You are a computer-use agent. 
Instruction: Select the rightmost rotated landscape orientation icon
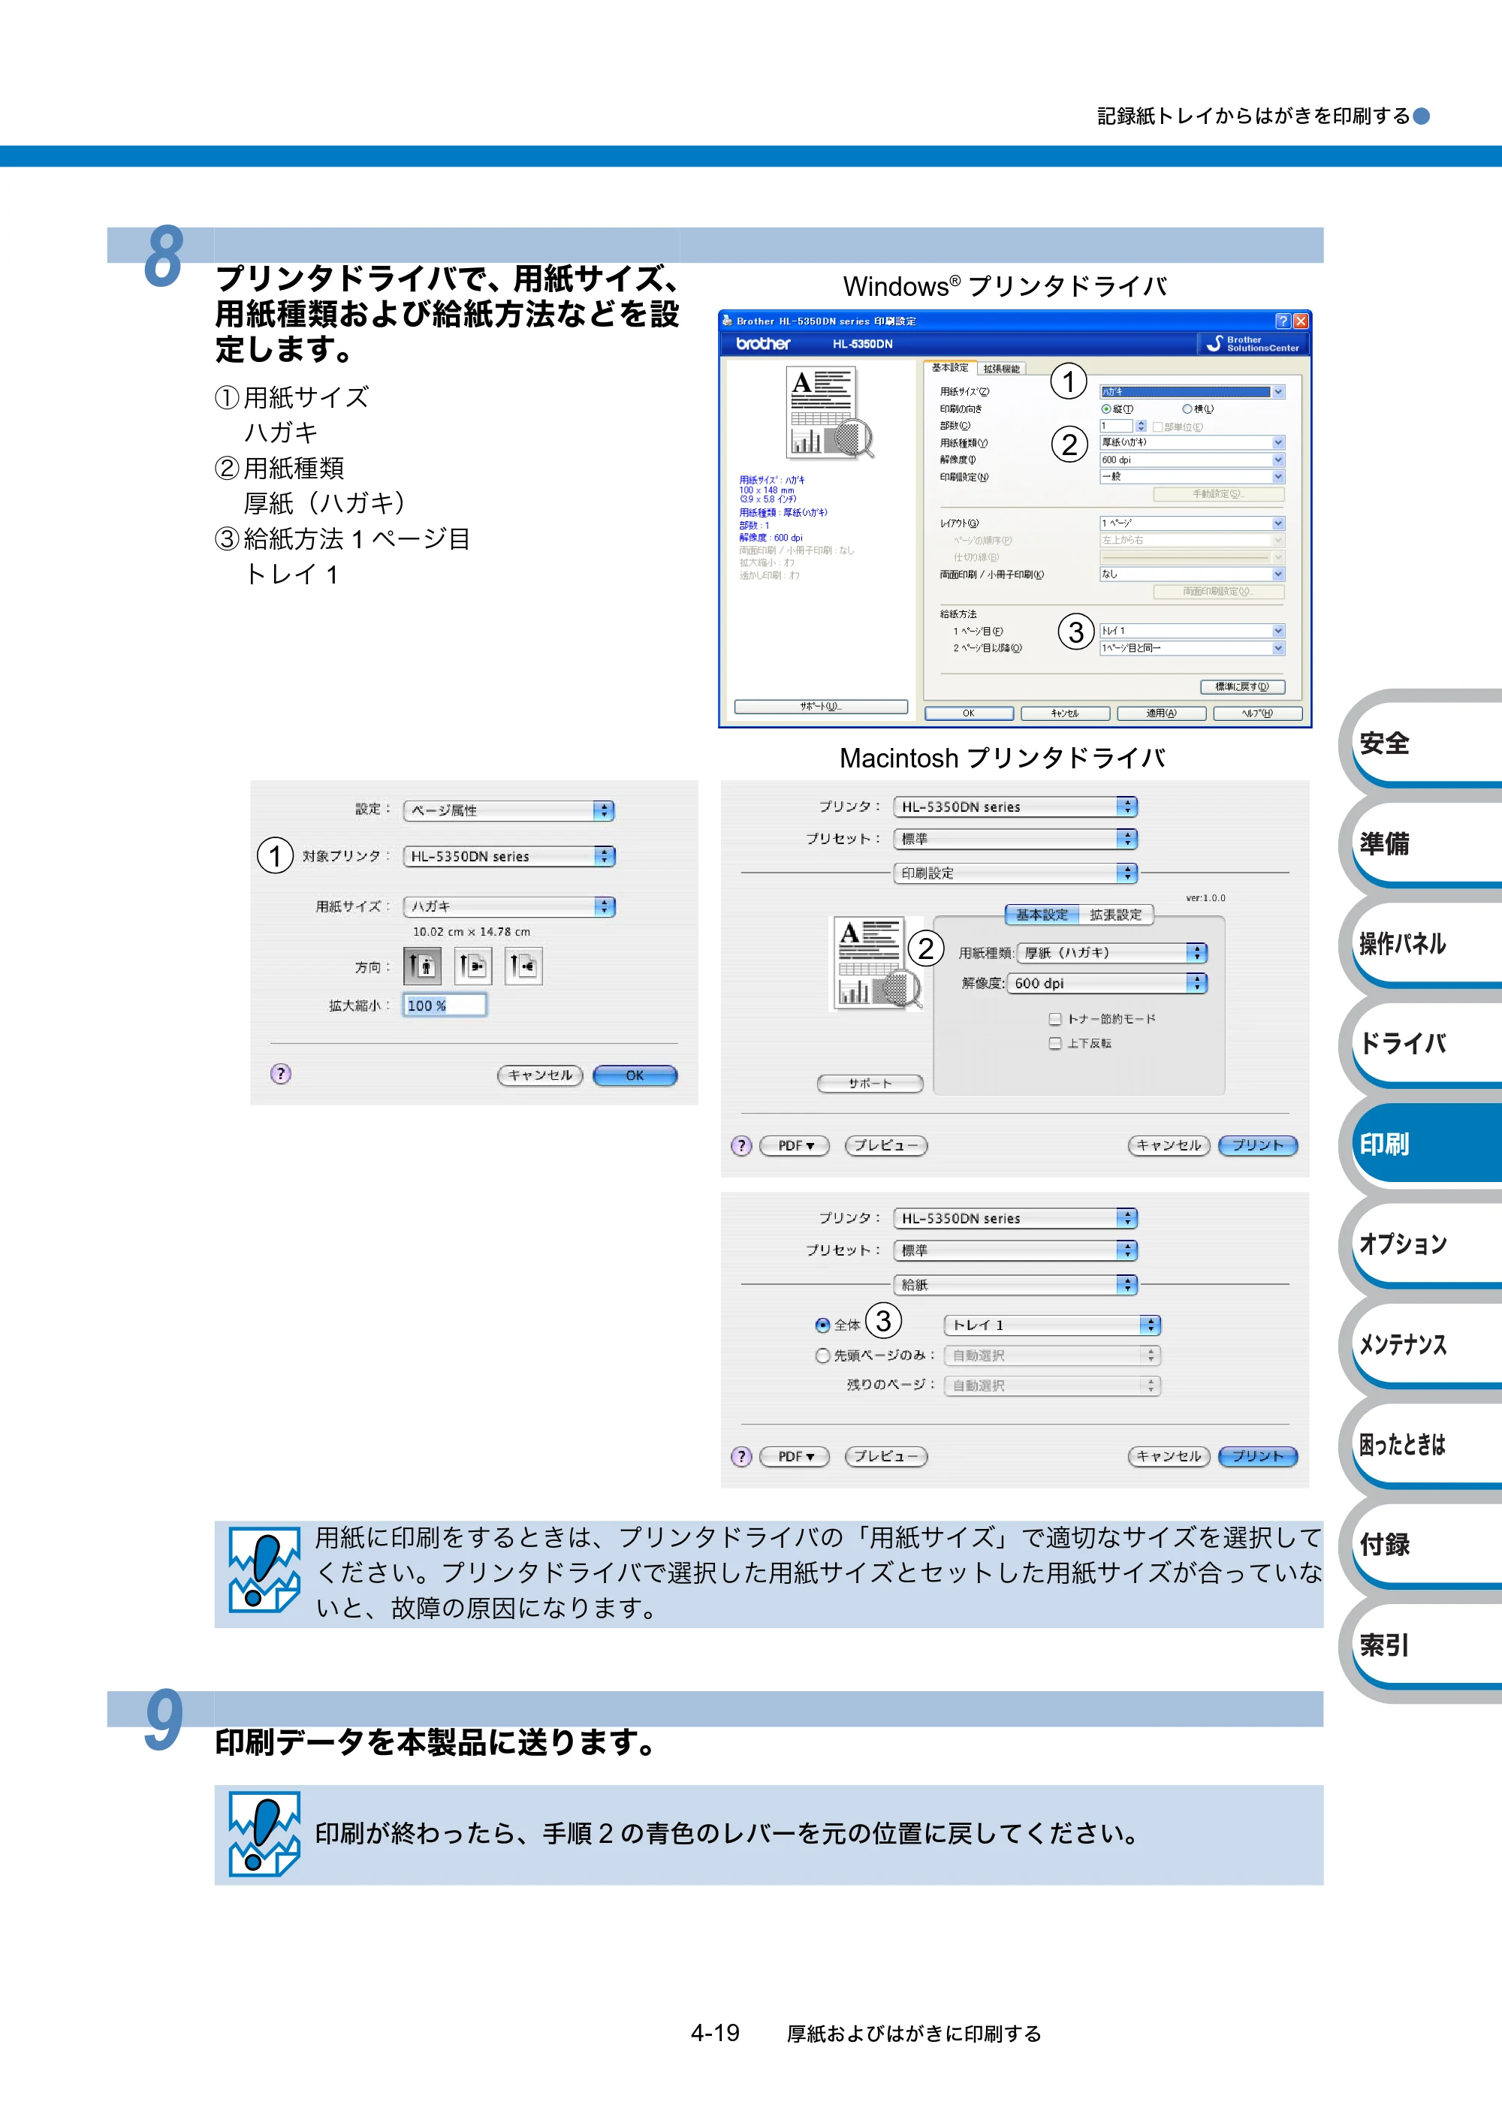tap(523, 966)
